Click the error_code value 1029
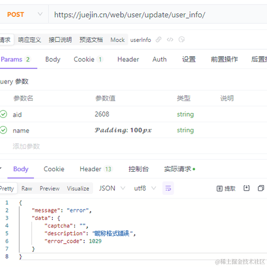Image resolution: width=267 pixels, height=267 pixels. (95, 241)
